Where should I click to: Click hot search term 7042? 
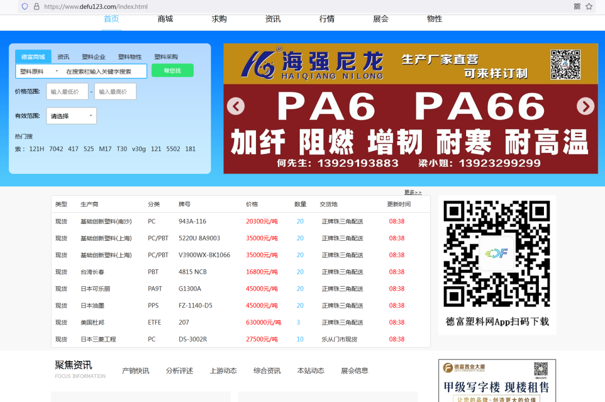pyautogui.click(x=56, y=149)
